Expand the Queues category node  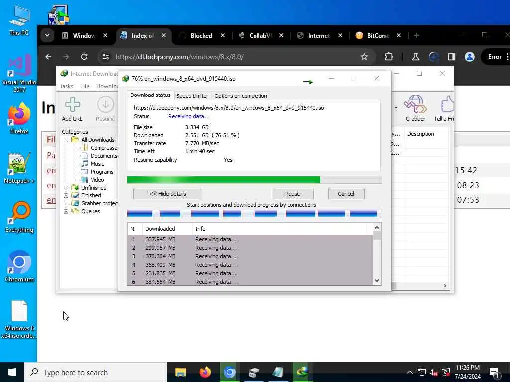(x=66, y=211)
